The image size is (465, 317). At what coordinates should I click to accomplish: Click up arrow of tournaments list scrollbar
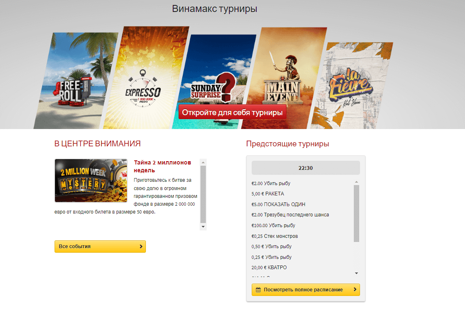[x=356, y=182]
